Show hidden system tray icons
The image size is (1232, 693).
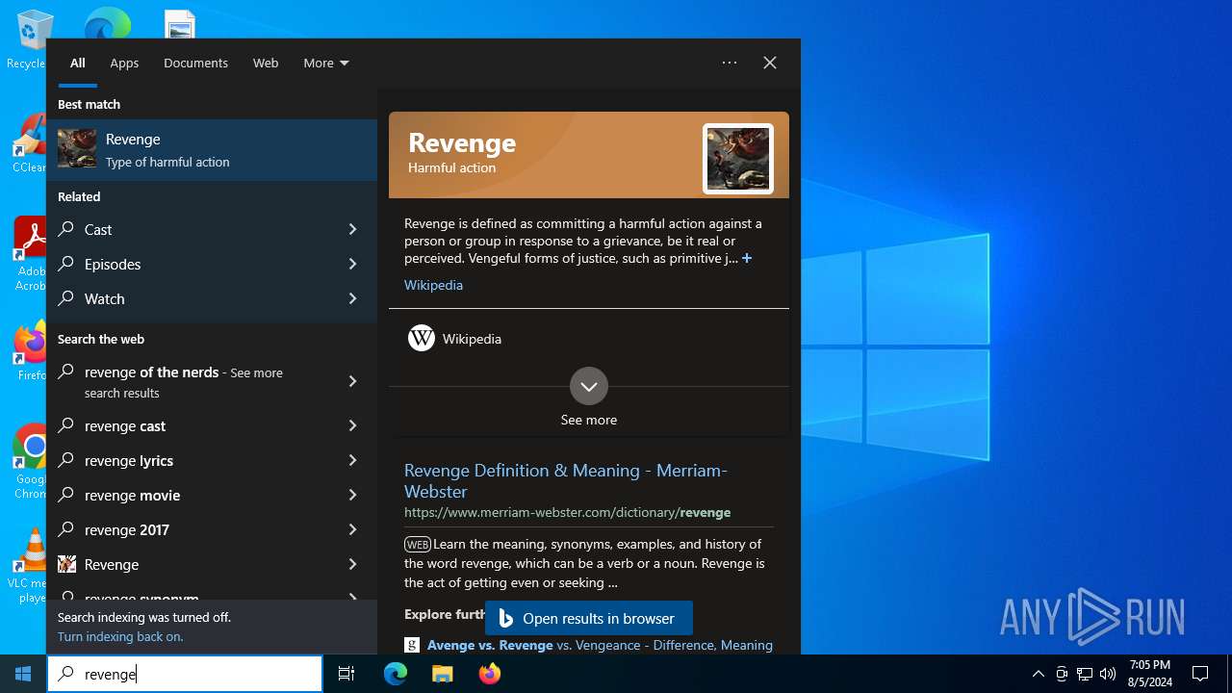pyautogui.click(x=1038, y=674)
